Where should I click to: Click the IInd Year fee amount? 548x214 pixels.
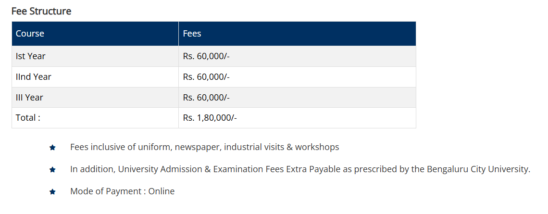206,77
